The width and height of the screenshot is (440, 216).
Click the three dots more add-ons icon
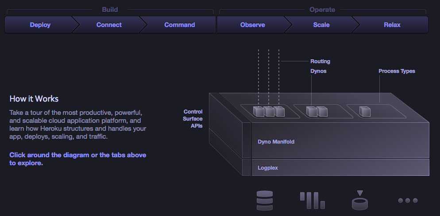tap(408, 200)
